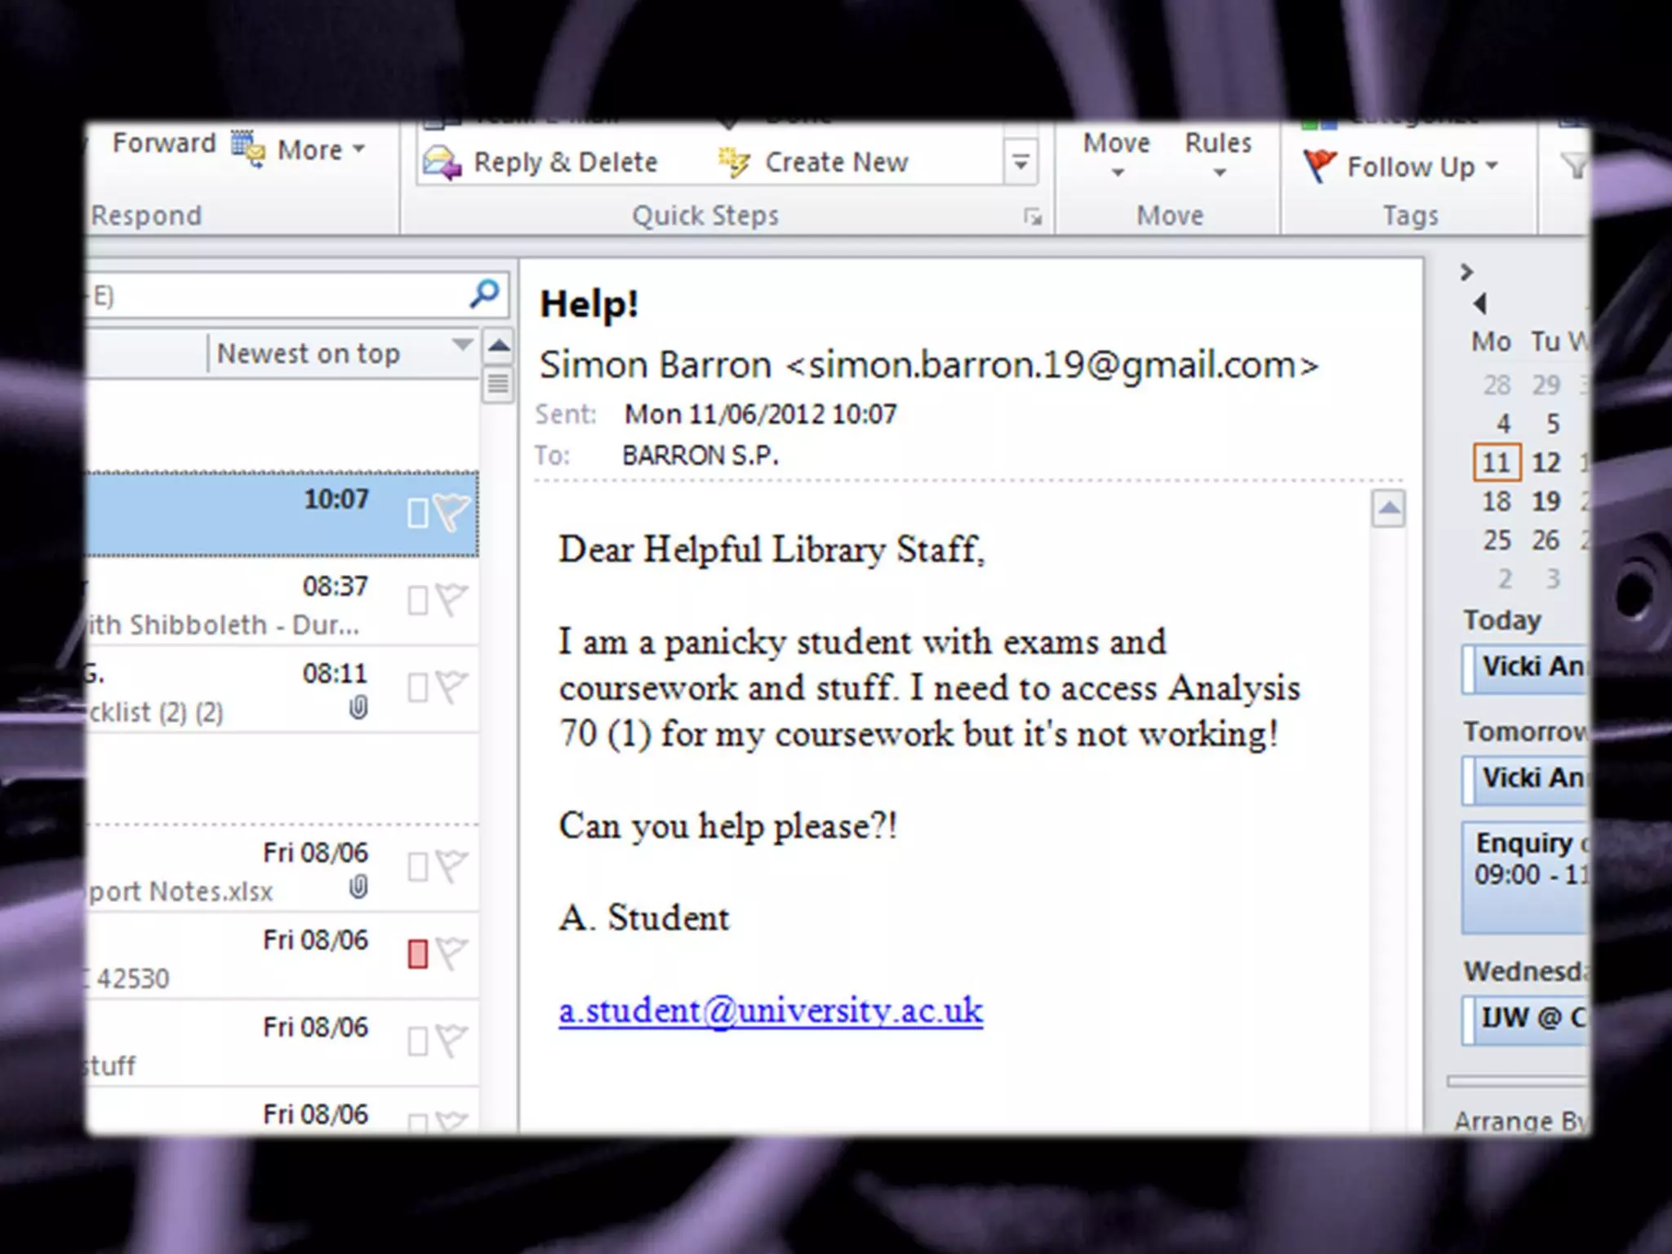The height and width of the screenshot is (1254, 1672).
Task: Click the More respond options icon
Action: 248,150
